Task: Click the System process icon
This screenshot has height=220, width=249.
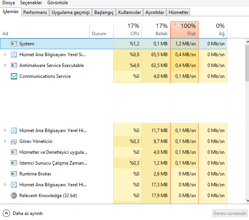Action: pos(14,44)
